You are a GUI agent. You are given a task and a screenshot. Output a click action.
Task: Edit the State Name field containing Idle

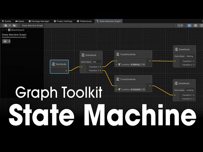coord(97,62)
